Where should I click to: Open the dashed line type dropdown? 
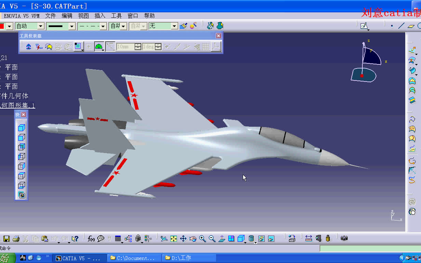[x=103, y=26]
